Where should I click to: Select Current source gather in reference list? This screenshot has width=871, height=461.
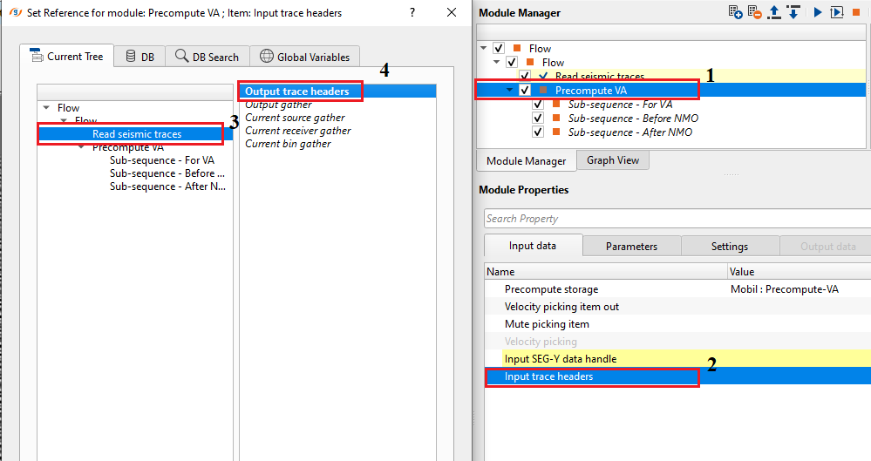295,117
